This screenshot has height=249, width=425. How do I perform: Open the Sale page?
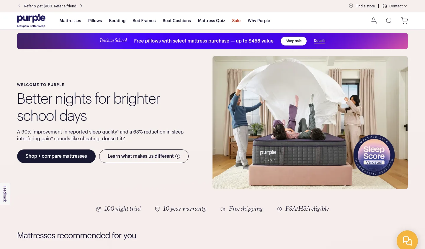[x=236, y=21]
